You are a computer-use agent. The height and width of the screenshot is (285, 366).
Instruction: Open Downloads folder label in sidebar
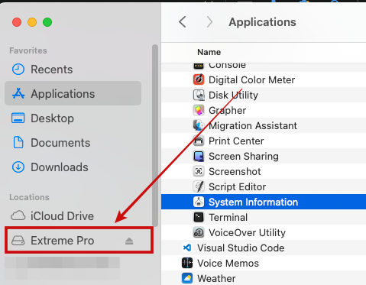coord(60,167)
